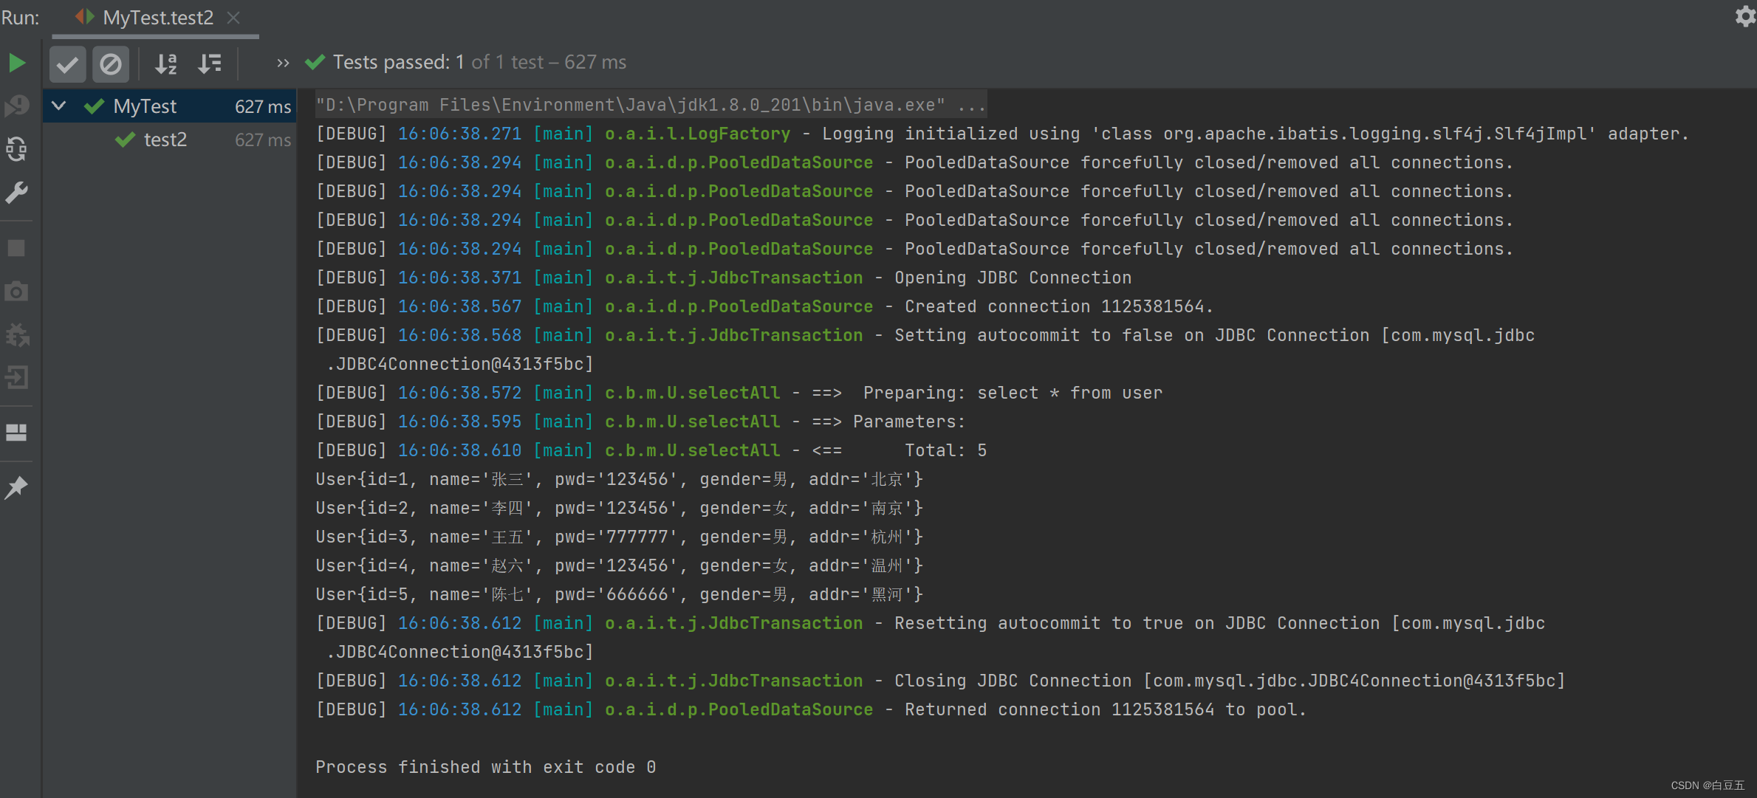Click the Restore Layout sidebar icon
Image resolution: width=1757 pixels, height=798 pixels.
16,433
